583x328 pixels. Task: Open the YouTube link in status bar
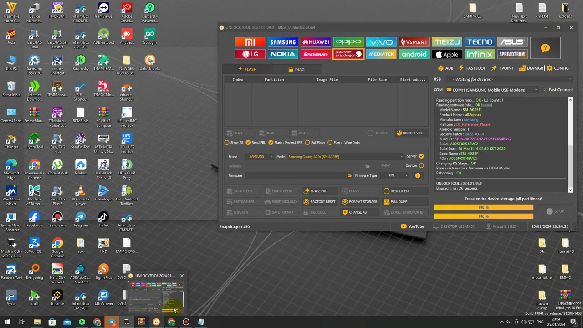click(x=413, y=226)
